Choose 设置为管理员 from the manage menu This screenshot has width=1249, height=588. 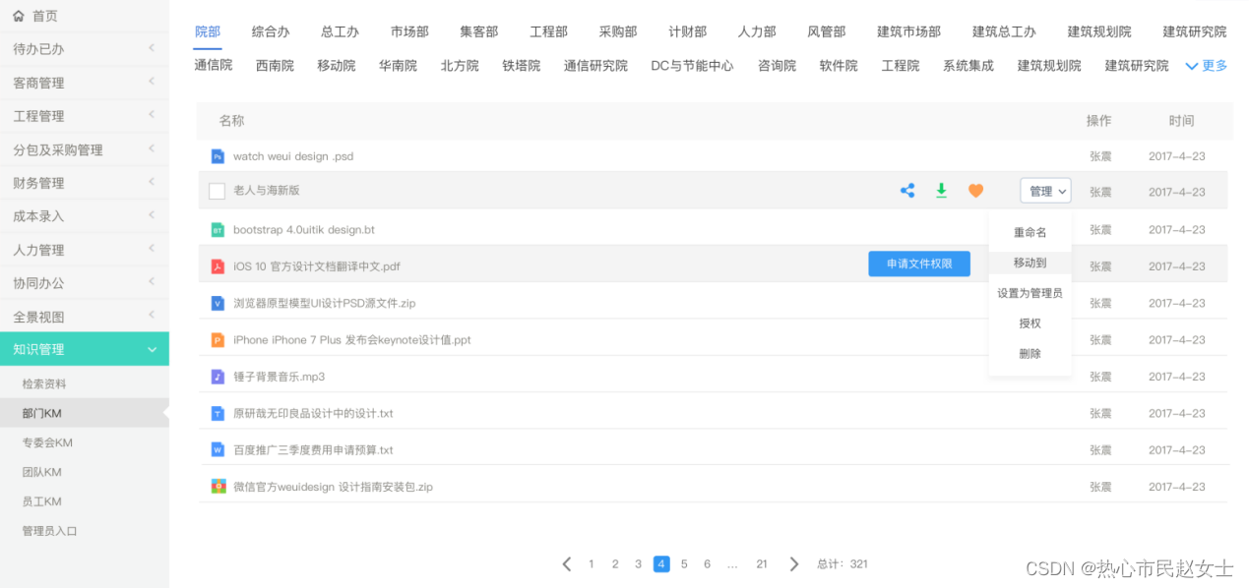[1030, 293]
